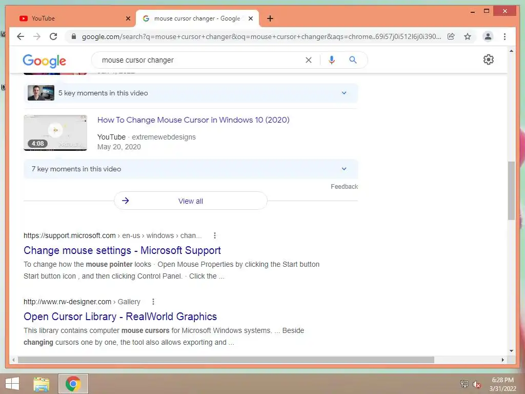Click the muted volume tray icon
Viewport: 525px width, 394px height.
[x=476, y=384]
